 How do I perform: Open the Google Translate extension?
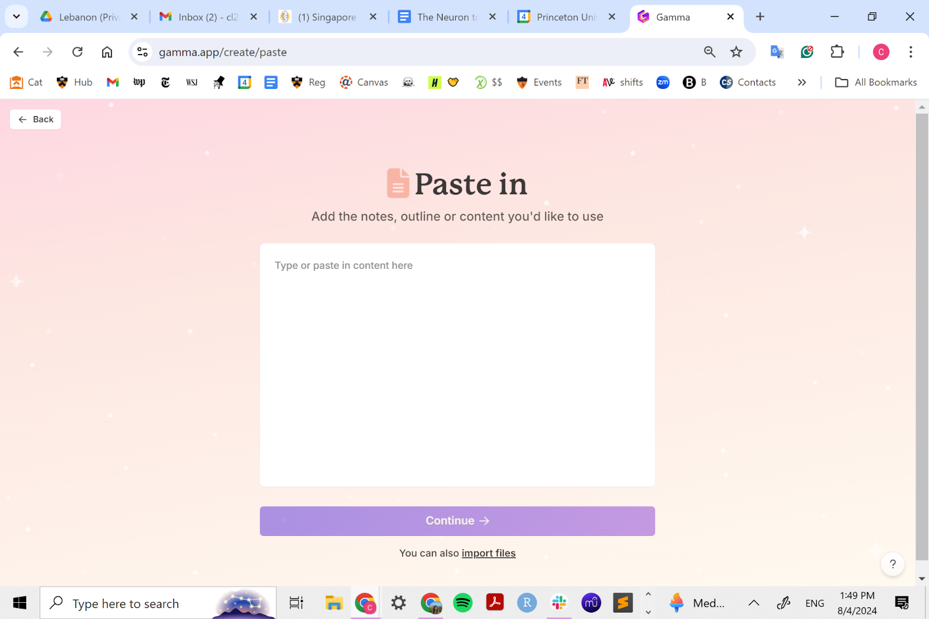tap(777, 52)
